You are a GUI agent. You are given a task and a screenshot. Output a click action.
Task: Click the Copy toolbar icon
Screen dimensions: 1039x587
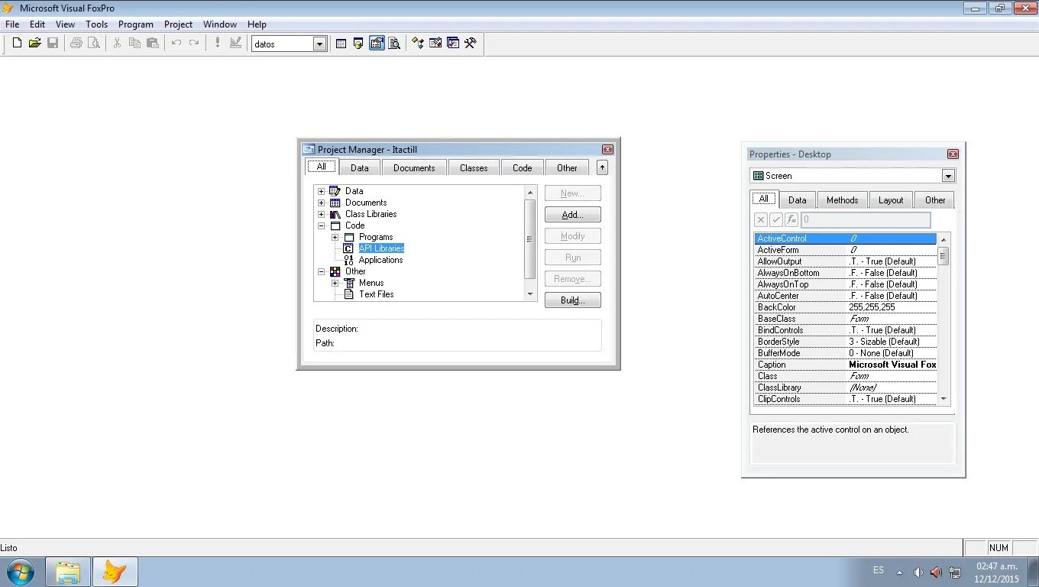[x=134, y=44]
